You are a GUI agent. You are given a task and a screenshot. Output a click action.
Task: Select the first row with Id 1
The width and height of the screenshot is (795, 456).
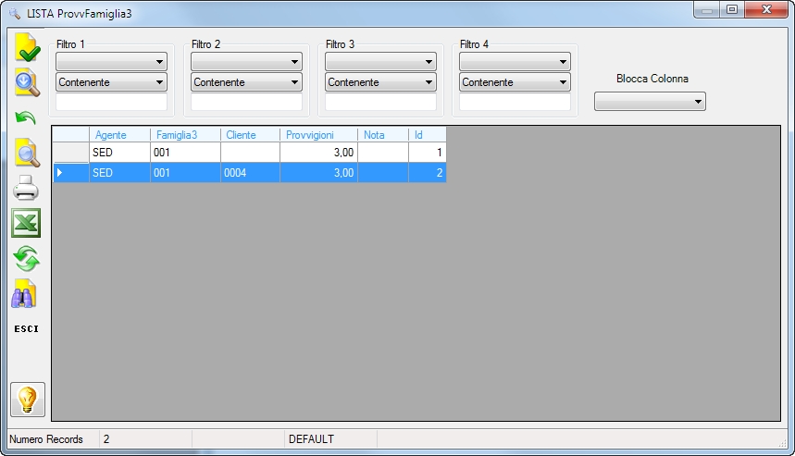250,153
